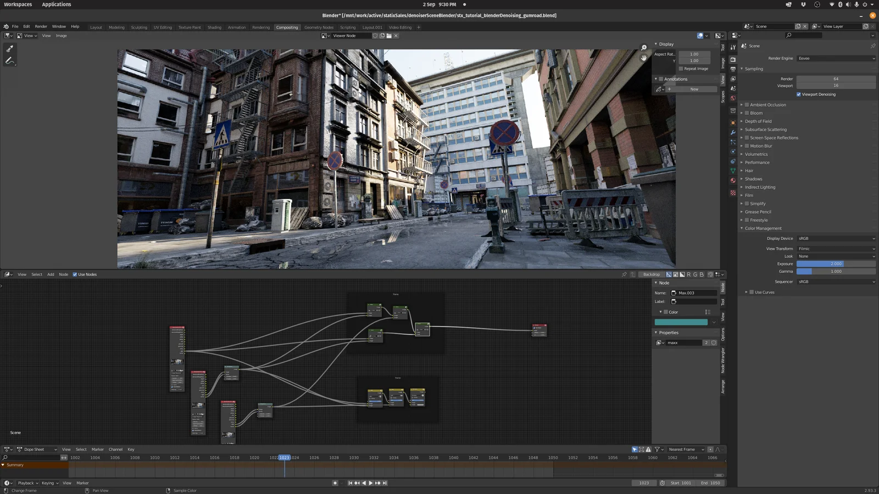The height and width of the screenshot is (494, 879).
Task: Disable the Viewport Denoising checkbox
Action: (x=799, y=94)
